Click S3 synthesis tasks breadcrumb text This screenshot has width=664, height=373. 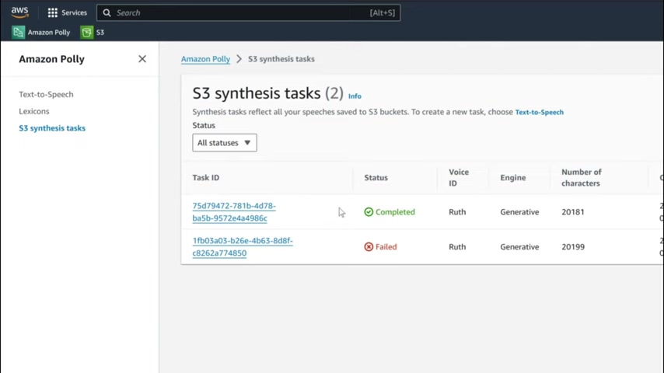281,59
